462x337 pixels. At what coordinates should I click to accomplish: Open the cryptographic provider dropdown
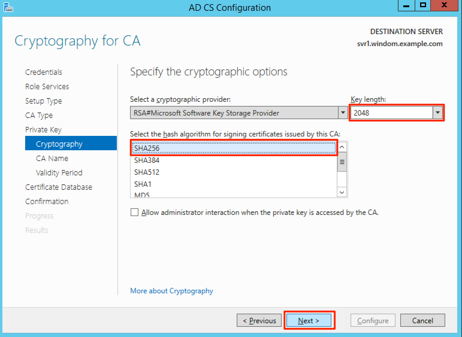coord(343,113)
